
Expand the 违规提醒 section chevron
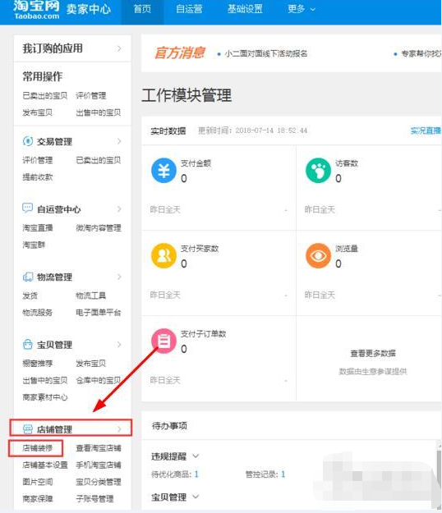coord(196,456)
